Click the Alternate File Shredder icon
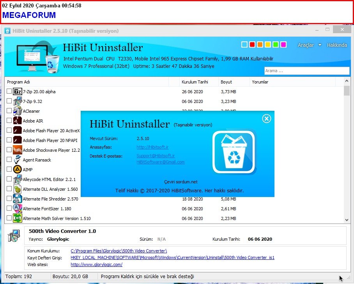The image size is (354, 284). 18,199
